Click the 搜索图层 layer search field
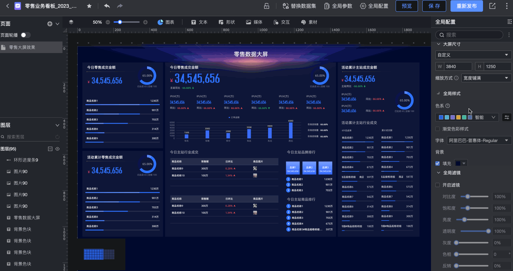This screenshot has width=513, height=271. click(x=30, y=137)
